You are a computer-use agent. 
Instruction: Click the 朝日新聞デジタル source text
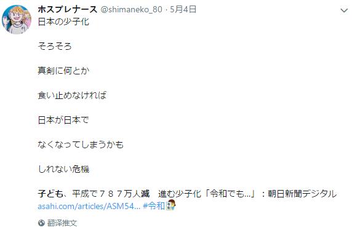tap(302, 194)
